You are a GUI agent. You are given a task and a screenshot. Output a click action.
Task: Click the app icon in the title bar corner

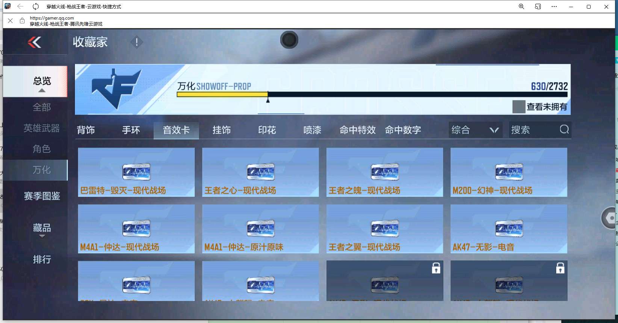pos(8,6)
